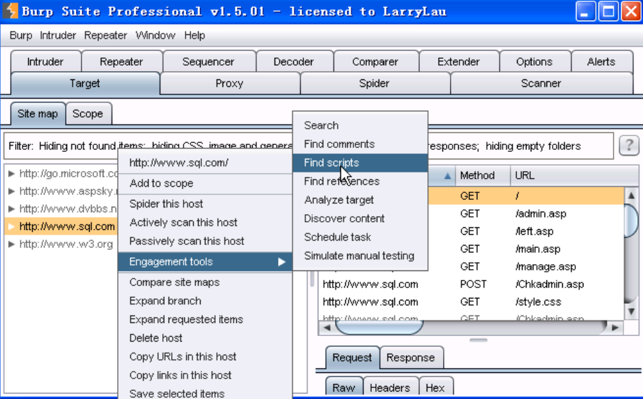The width and height of the screenshot is (643, 399).
Task: Select the /admin.asp GET row
Action: coord(526,214)
